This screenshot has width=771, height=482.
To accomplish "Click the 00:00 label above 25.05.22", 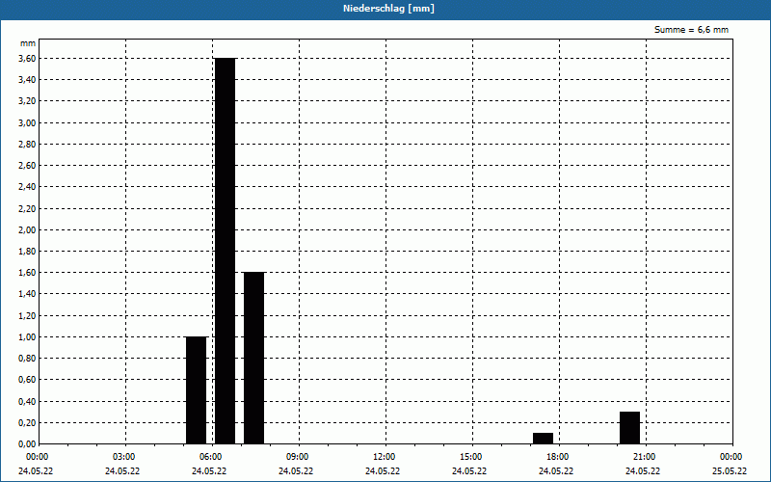I will 731,457.
